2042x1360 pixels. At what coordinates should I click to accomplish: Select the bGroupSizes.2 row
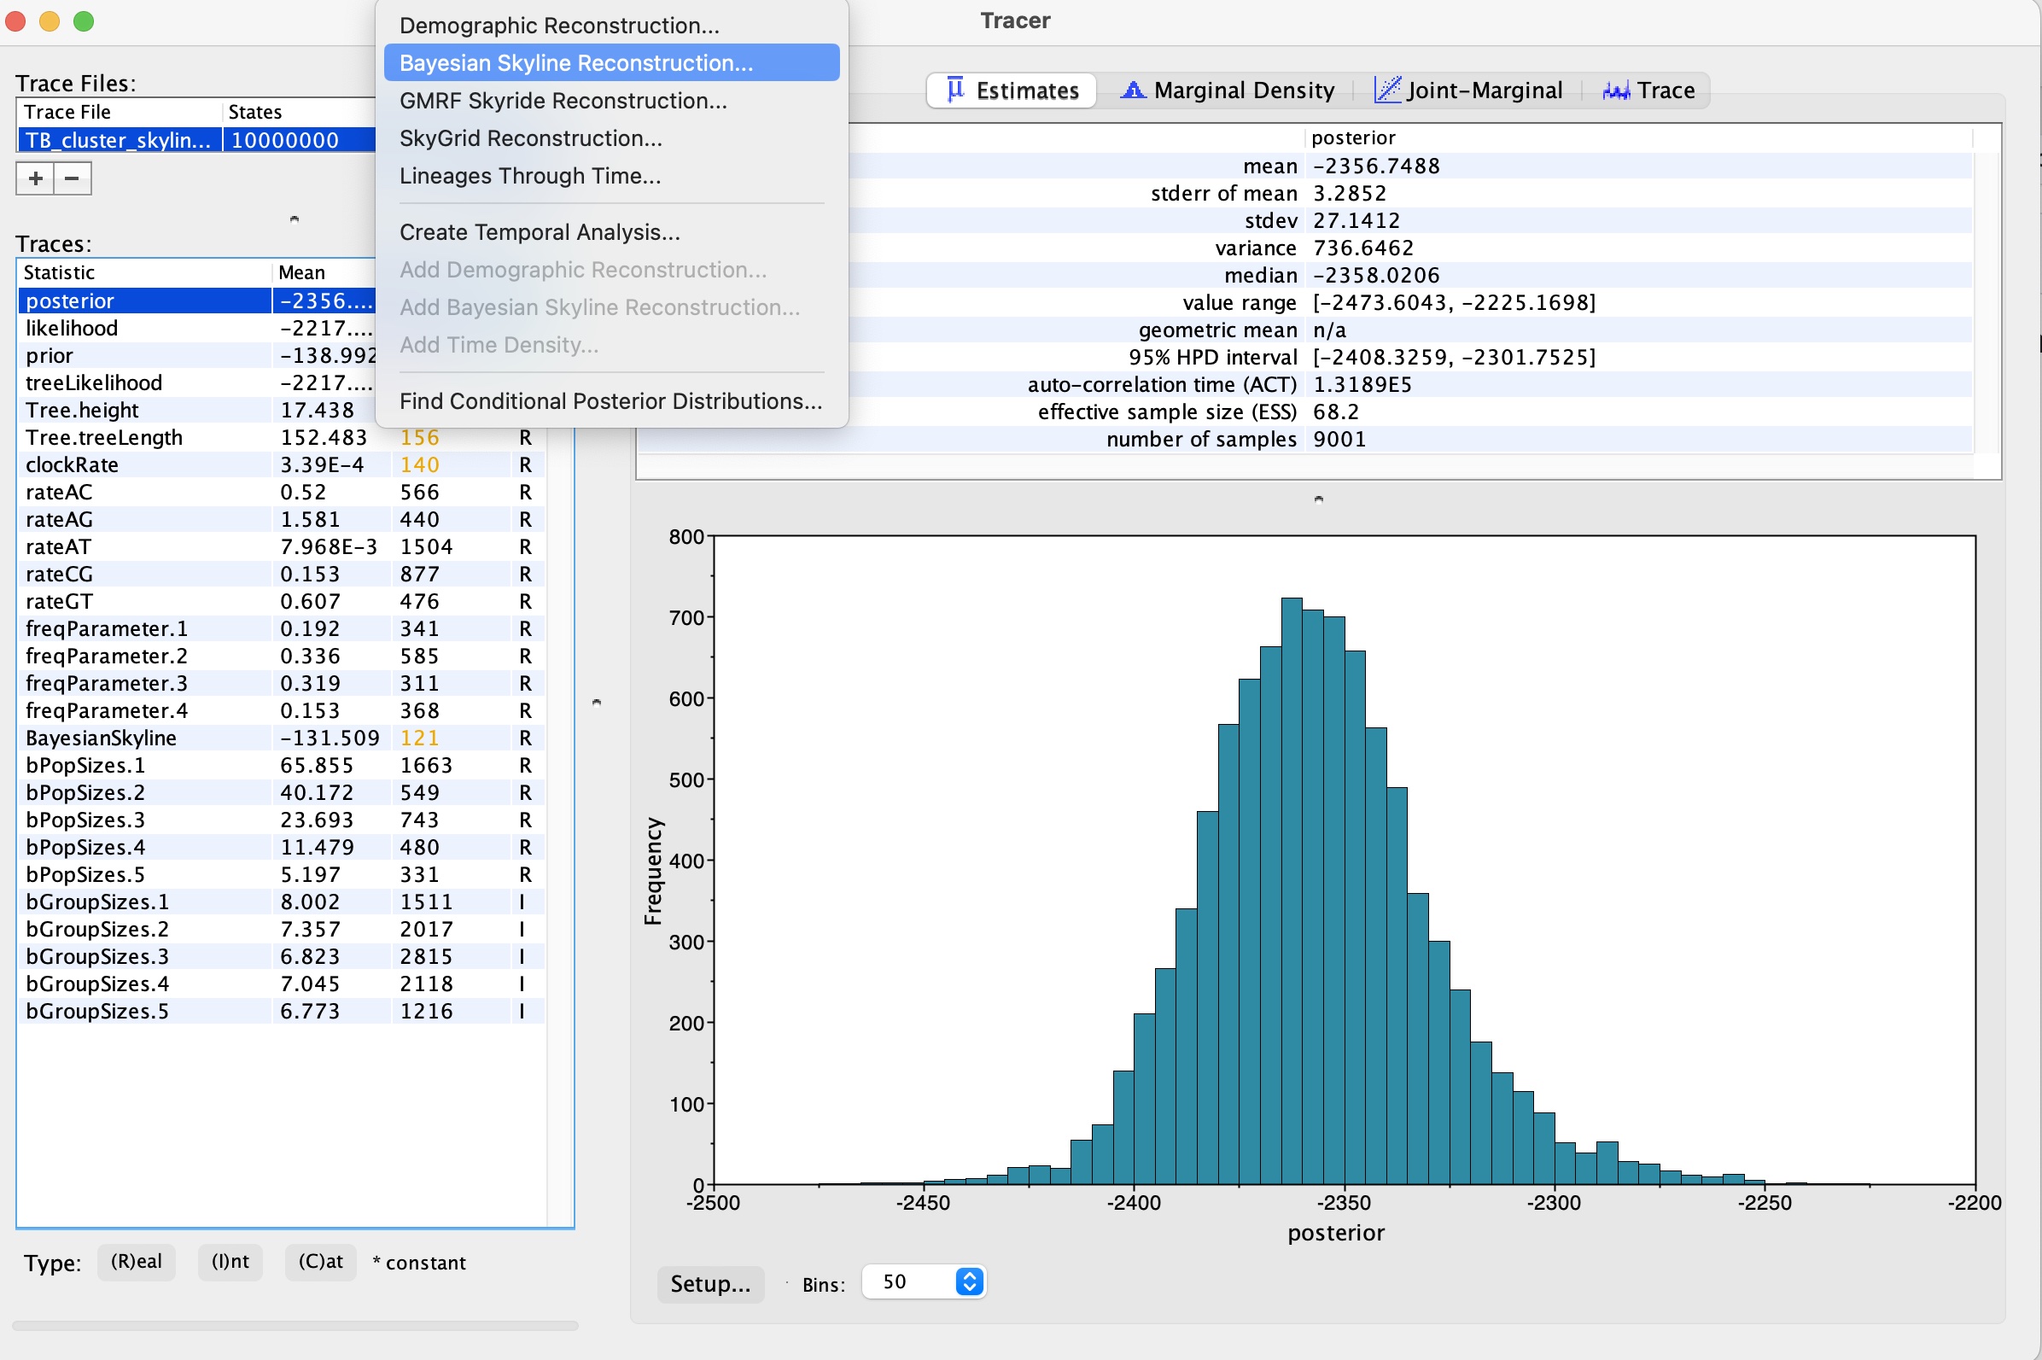[x=281, y=929]
